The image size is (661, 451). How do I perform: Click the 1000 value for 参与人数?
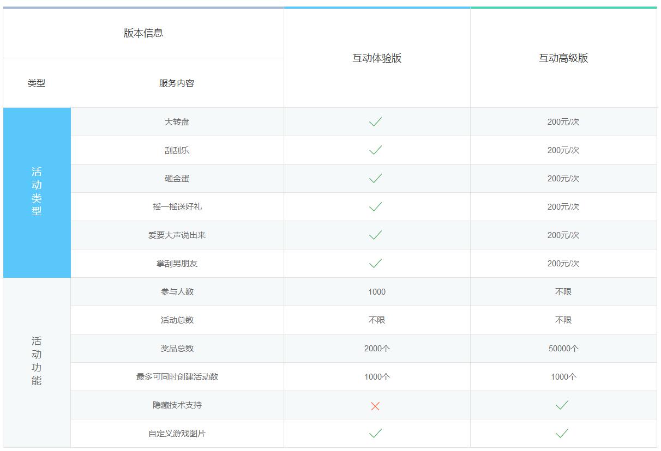(377, 292)
